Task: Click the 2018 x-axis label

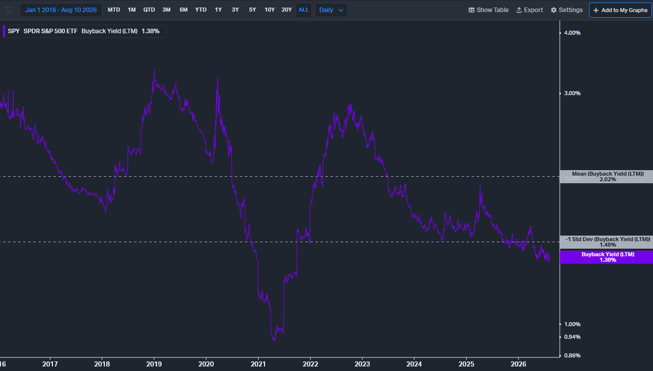Action: pyautogui.click(x=102, y=364)
